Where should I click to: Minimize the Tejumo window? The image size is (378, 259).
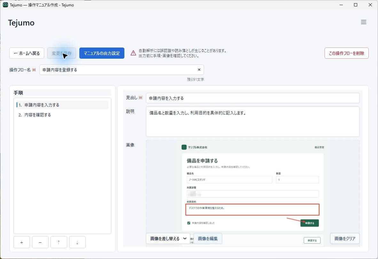(x=341, y=5)
